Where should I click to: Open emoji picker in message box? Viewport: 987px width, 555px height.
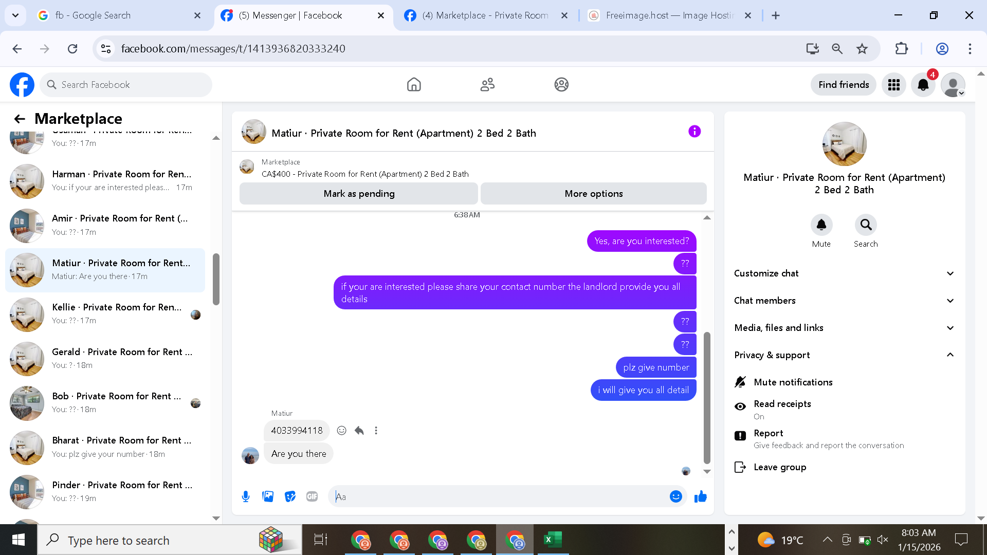point(675,496)
